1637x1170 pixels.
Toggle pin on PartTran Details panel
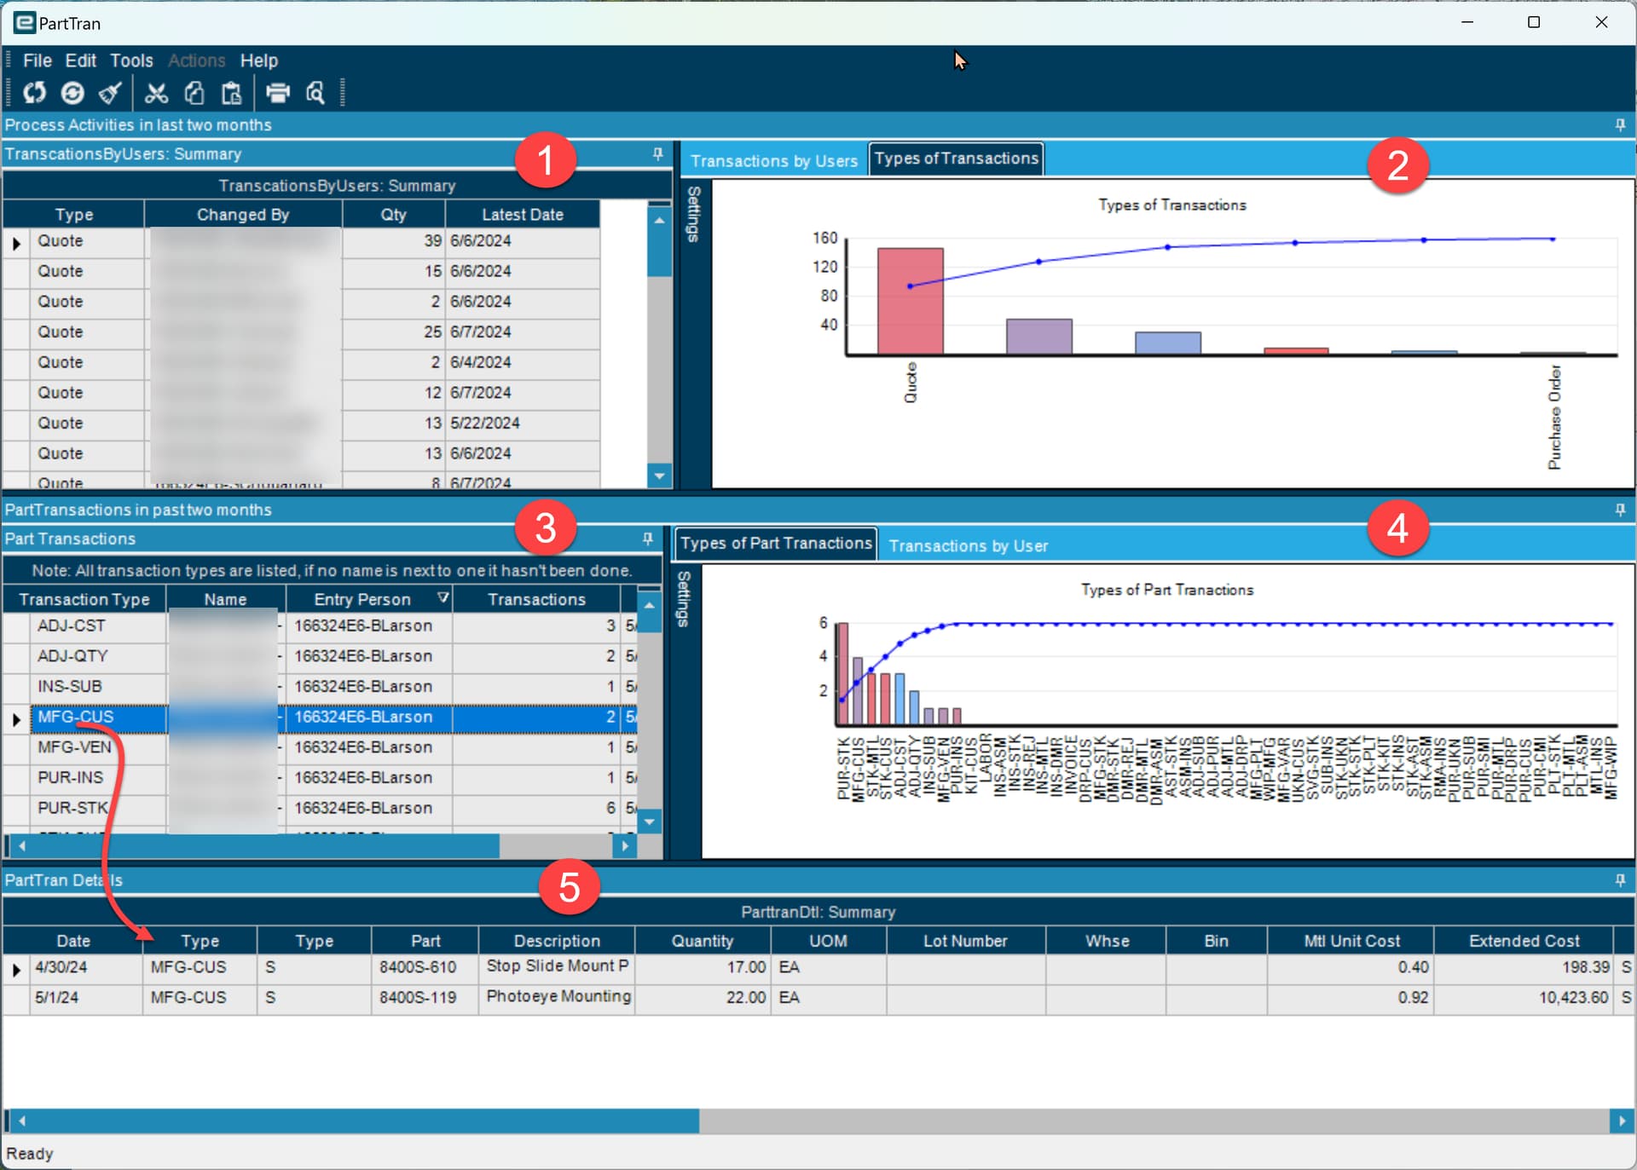click(1620, 880)
